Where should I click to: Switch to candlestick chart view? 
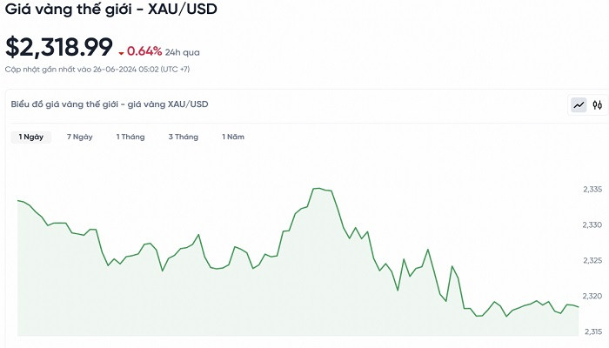[x=598, y=105]
